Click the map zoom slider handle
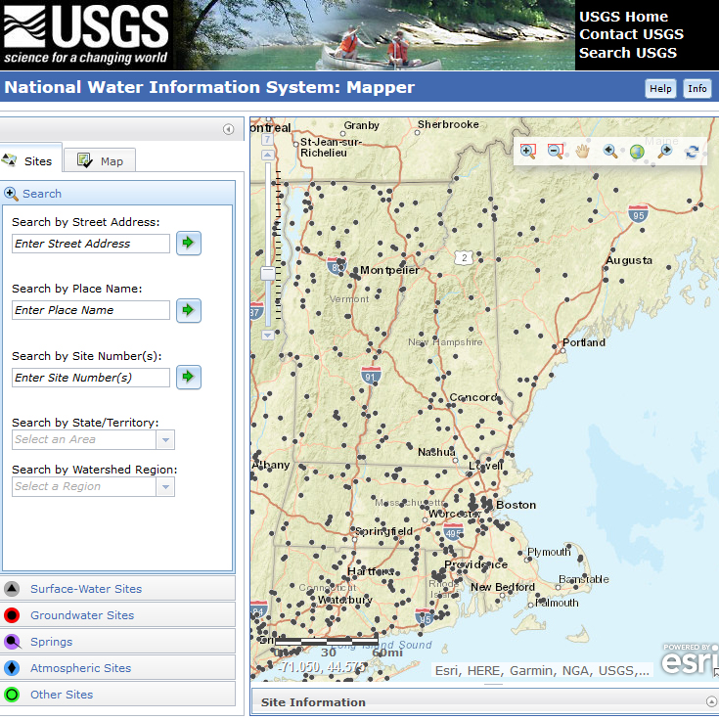The width and height of the screenshot is (719, 720). click(x=268, y=274)
